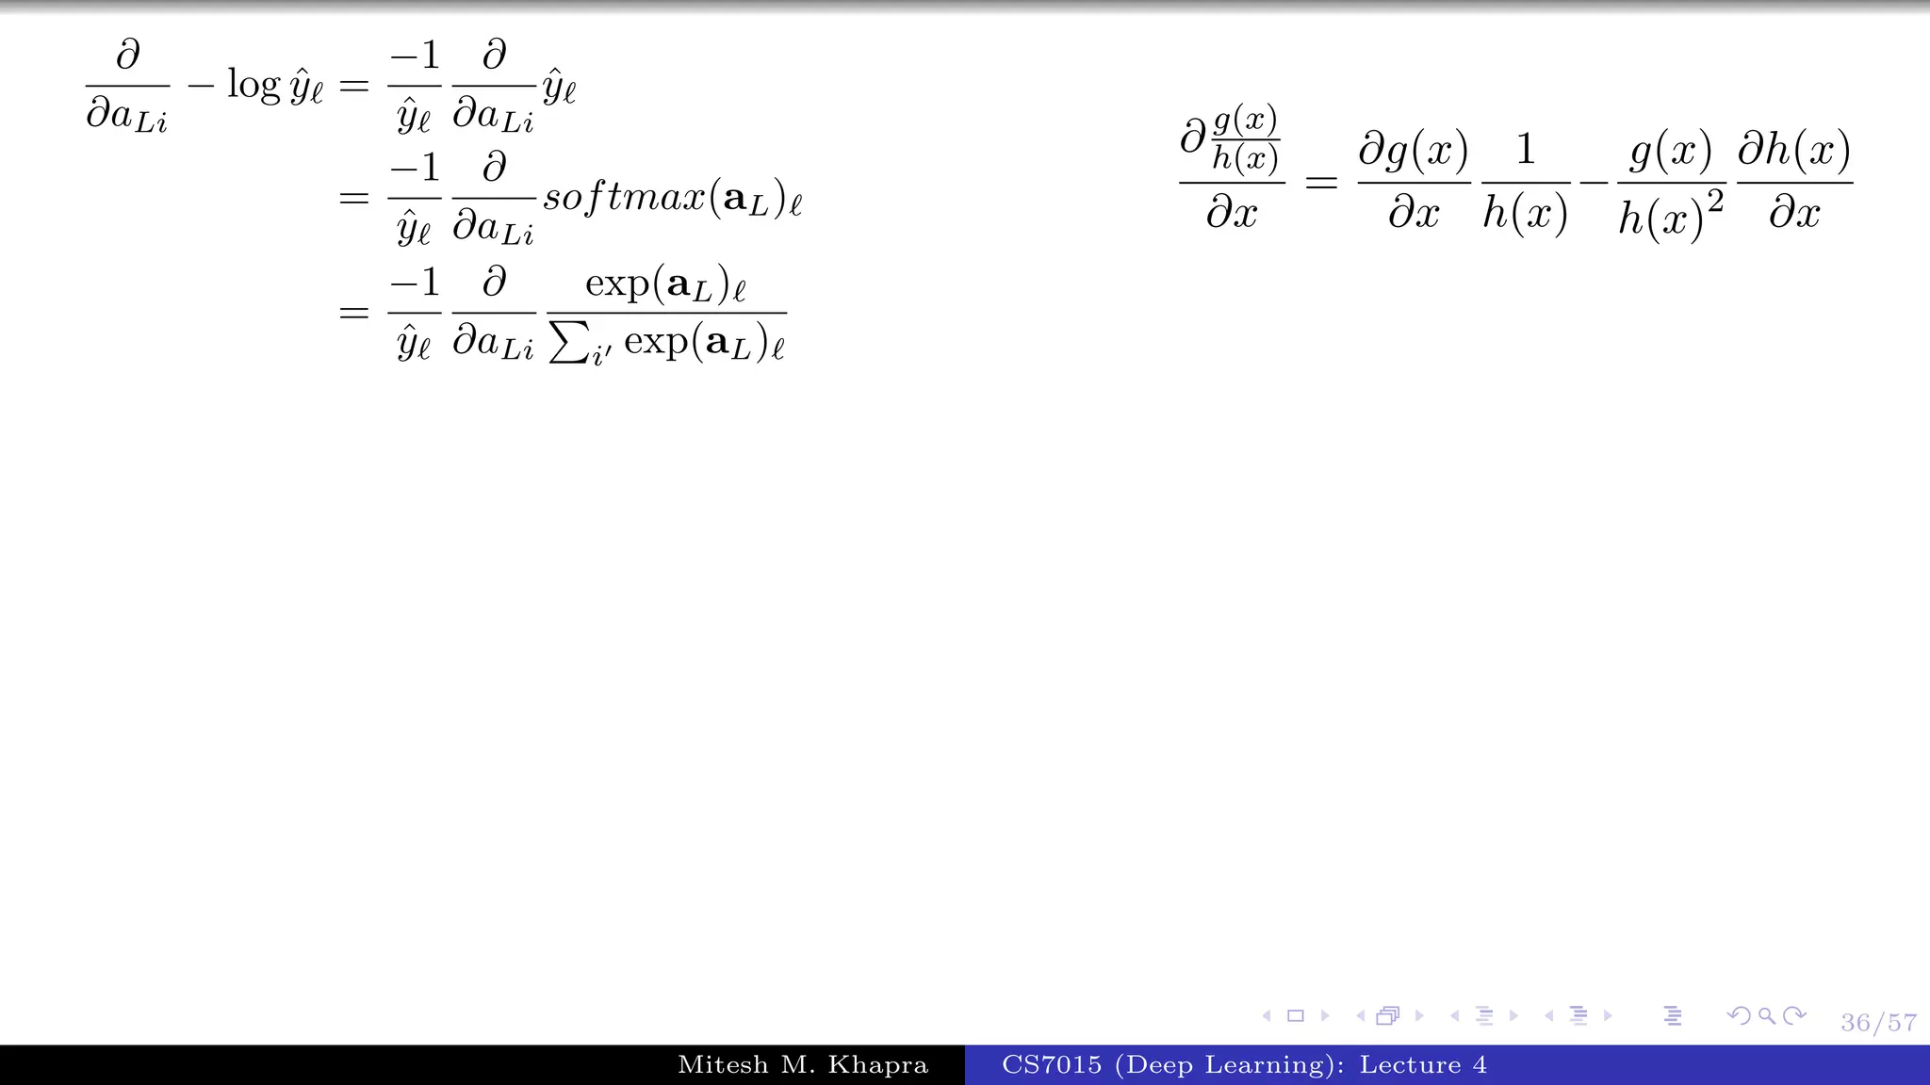Jump to next frame with right frame arrow

(x=1419, y=1015)
